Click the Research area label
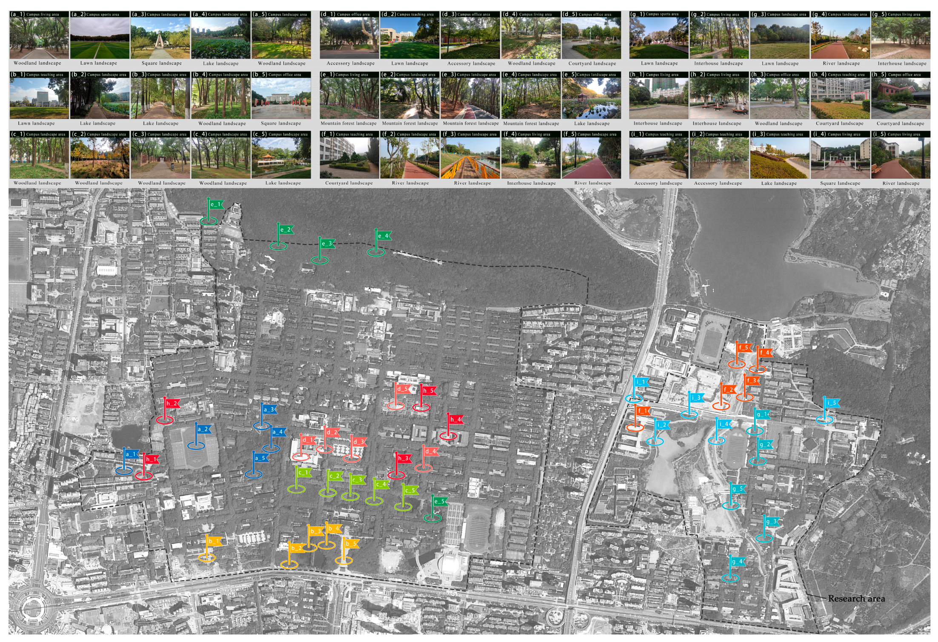 pos(856,599)
